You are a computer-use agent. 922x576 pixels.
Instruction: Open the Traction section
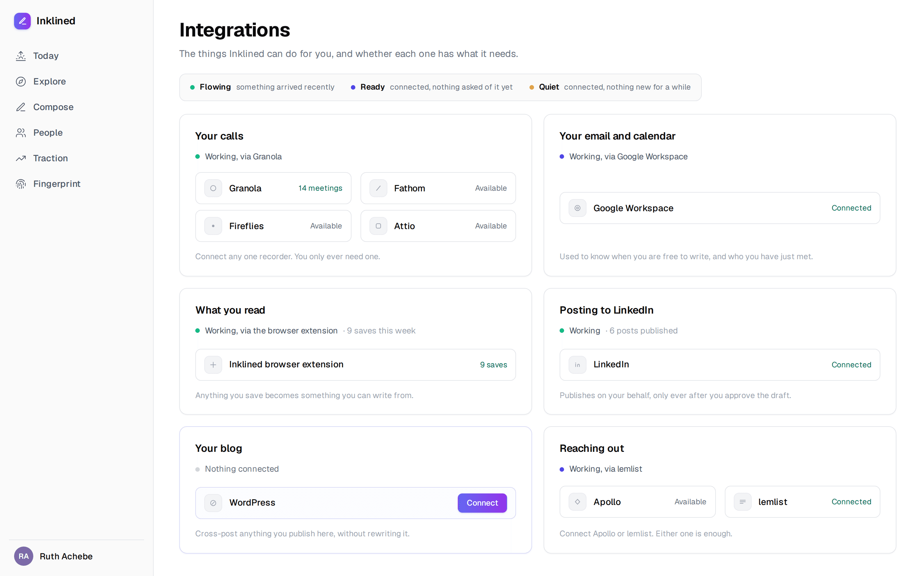77,158
